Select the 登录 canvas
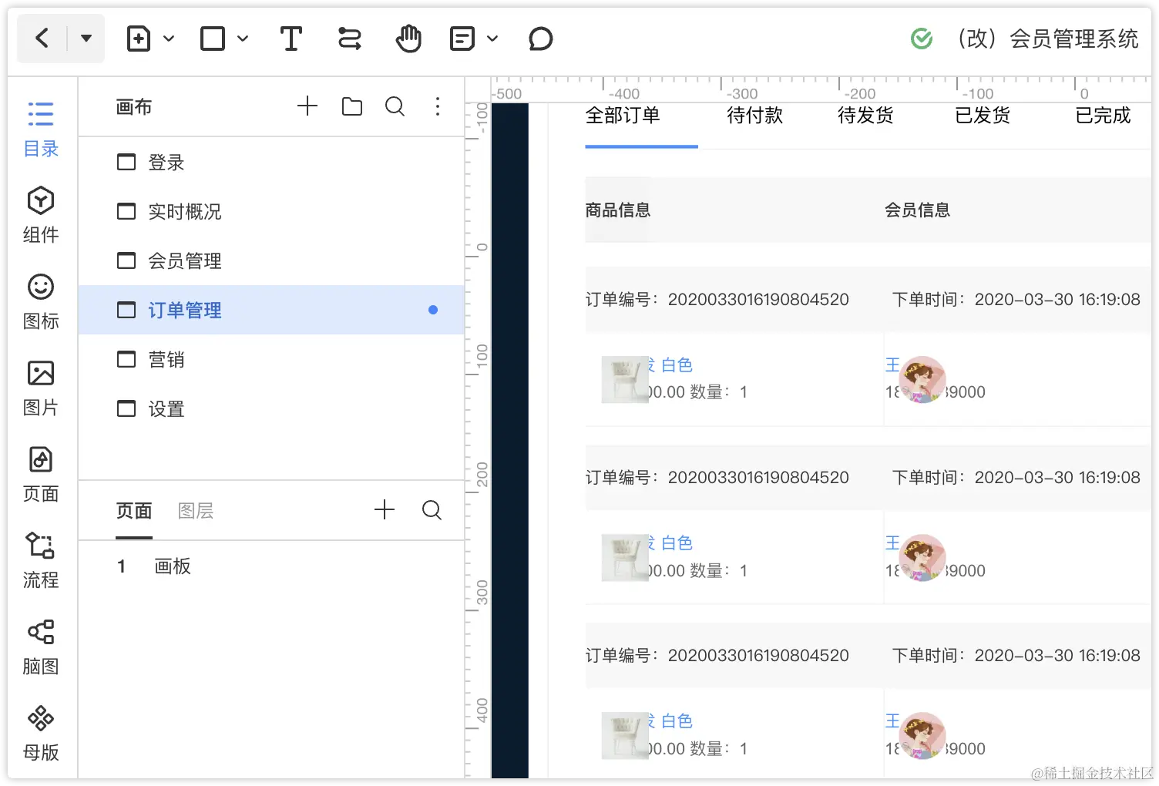This screenshot has height=786, width=1159. pos(271,162)
